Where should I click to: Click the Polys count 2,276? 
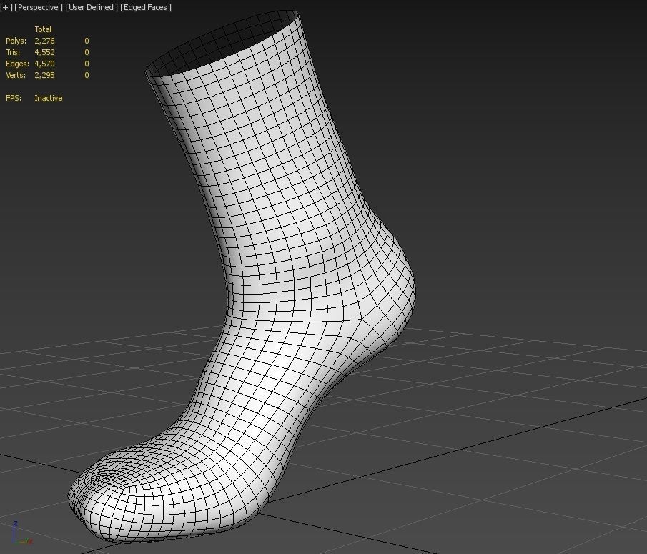[x=44, y=41]
